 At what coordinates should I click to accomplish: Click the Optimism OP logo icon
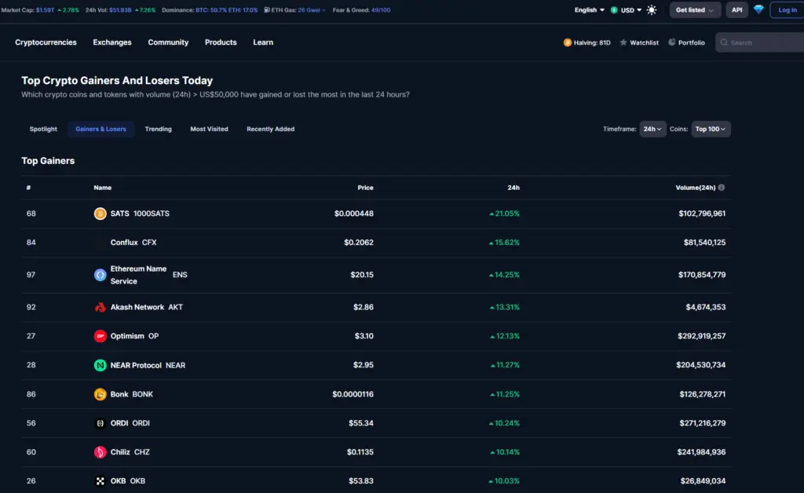100,336
